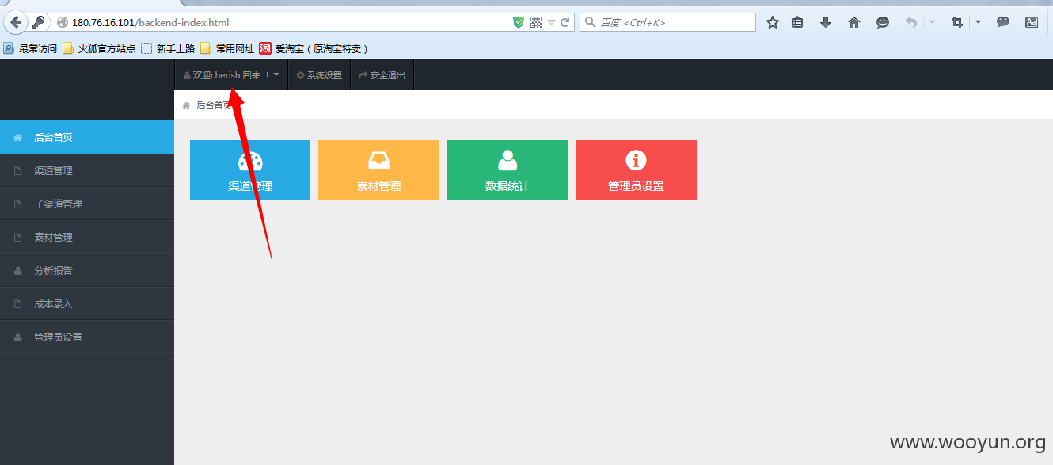
Task: Open 最常访问 bookmark
Action: pos(30,48)
